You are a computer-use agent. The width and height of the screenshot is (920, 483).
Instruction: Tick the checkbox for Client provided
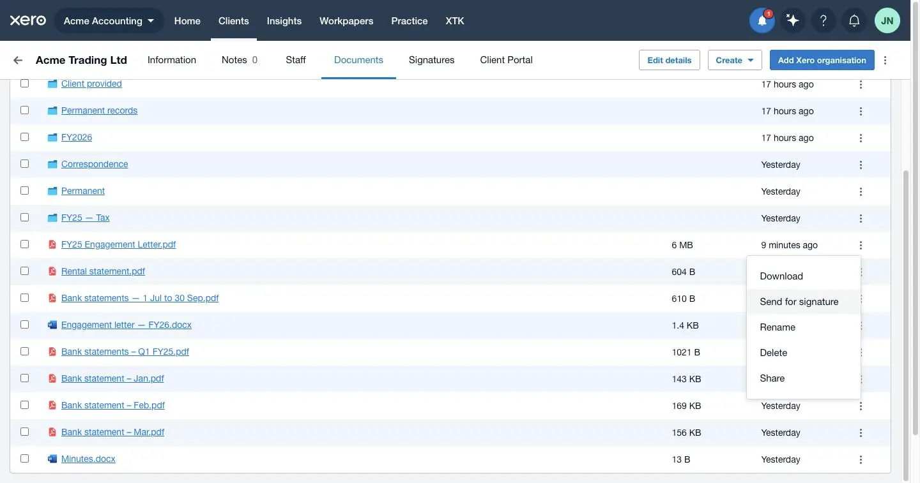pyautogui.click(x=24, y=83)
